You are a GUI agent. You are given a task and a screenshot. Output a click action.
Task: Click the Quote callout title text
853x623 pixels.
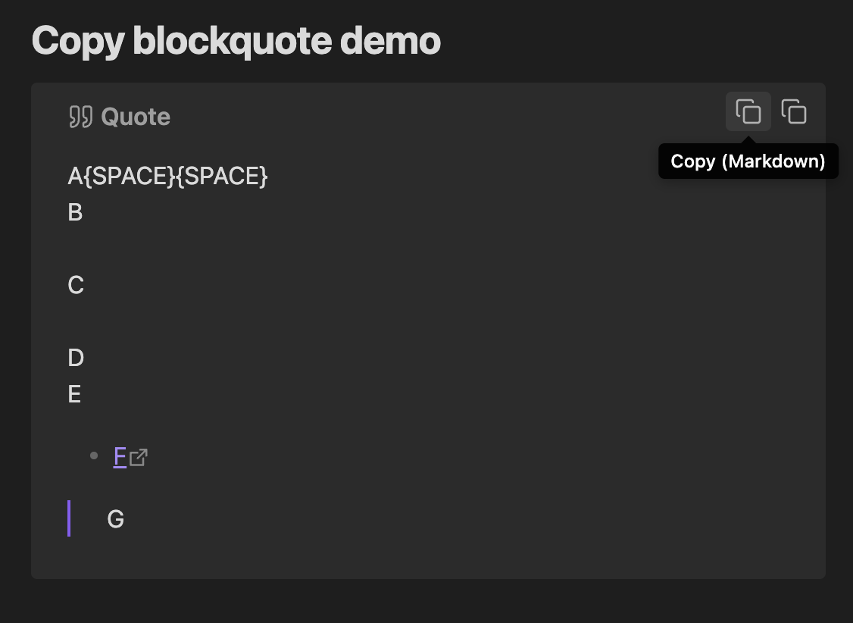(136, 117)
